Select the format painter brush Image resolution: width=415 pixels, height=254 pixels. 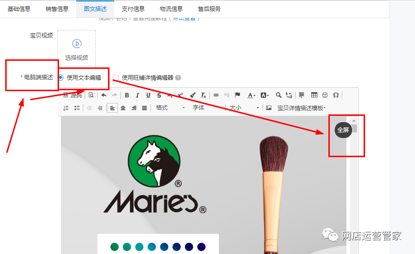click(193, 95)
